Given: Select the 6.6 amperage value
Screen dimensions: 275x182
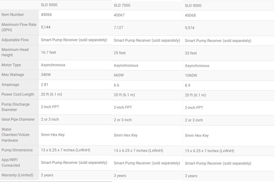Looking at the screenshot, I should (116, 85).
